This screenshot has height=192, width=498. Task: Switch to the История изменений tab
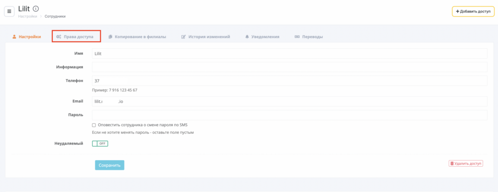click(206, 37)
